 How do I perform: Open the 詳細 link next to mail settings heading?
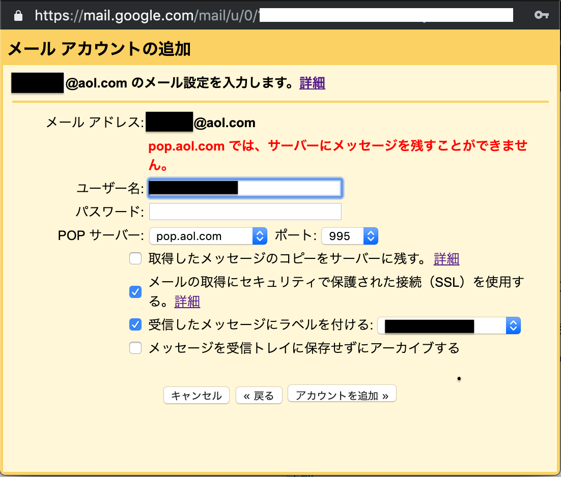312,83
